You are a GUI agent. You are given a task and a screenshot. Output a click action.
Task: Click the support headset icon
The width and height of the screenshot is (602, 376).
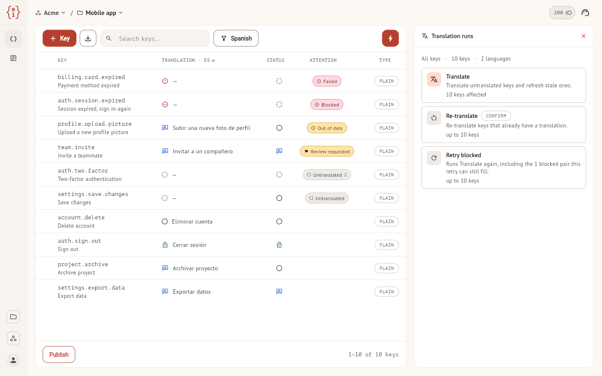click(585, 13)
